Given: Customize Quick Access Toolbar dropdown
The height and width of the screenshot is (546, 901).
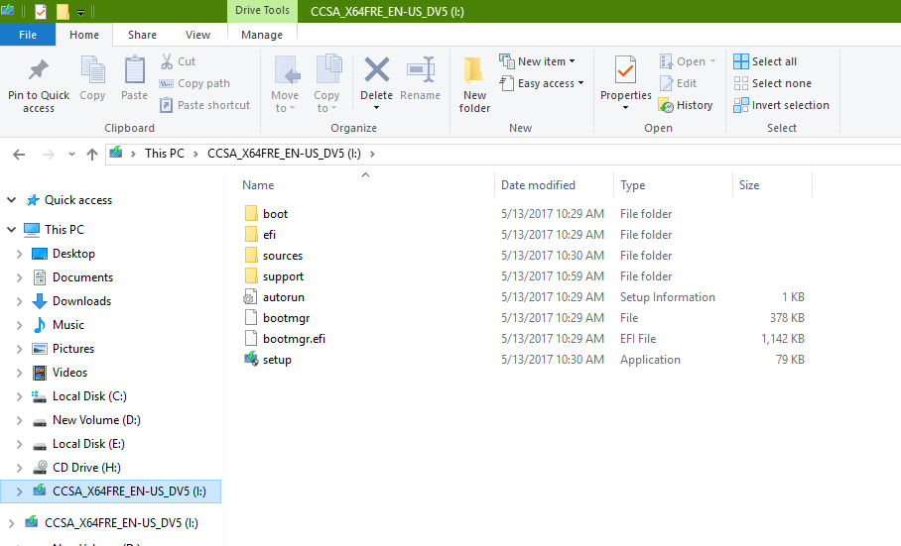Looking at the screenshot, I should [x=80, y=12].
